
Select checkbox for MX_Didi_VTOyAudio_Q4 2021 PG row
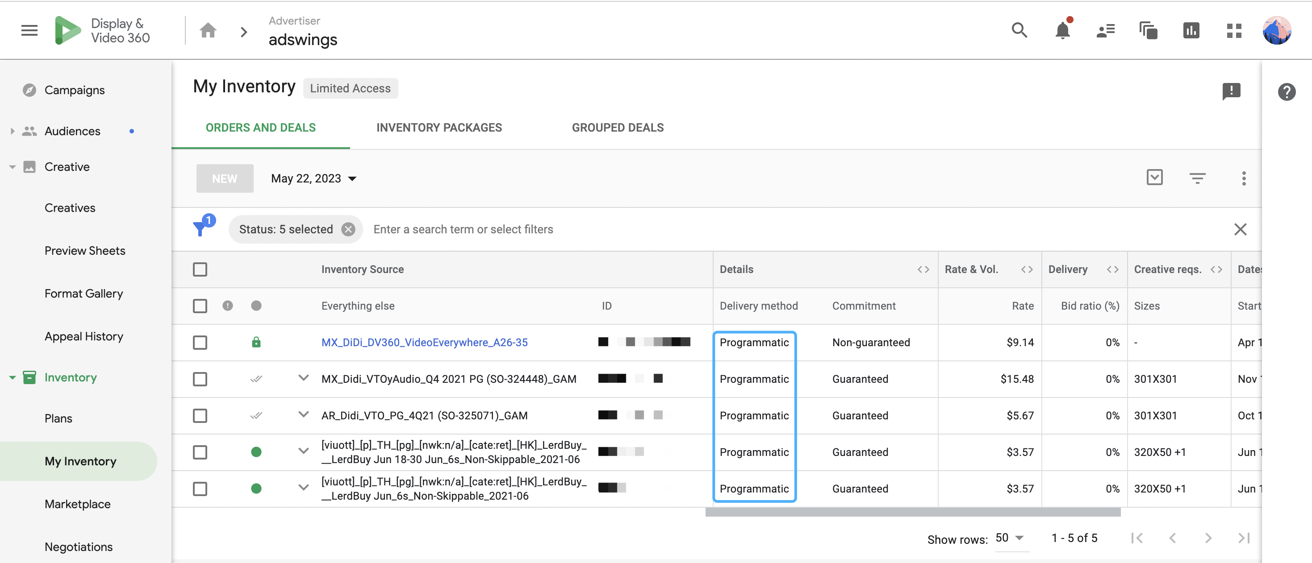[200, 379]
